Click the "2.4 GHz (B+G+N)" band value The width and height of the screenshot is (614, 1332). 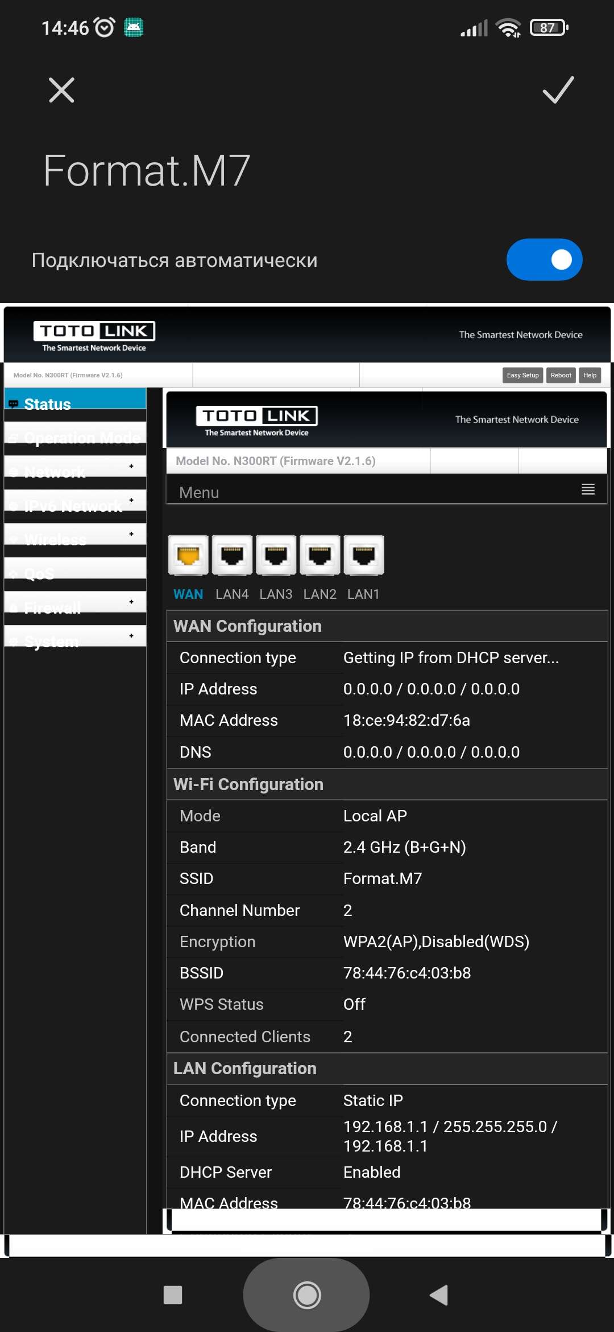(405, 847)
